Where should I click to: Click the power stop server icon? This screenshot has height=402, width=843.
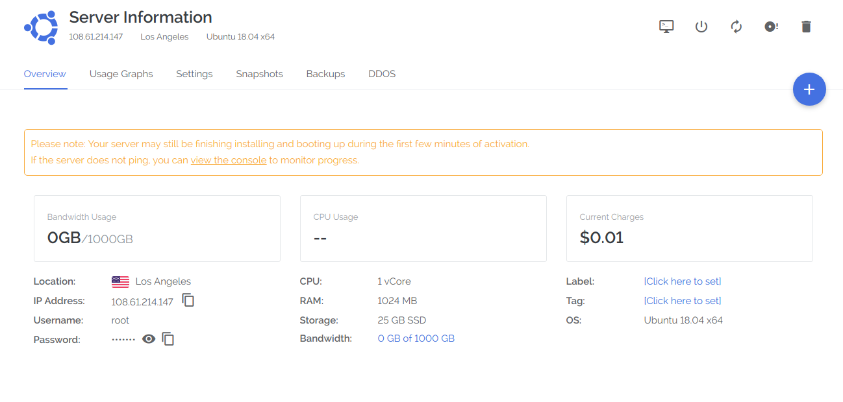[701, 27]
